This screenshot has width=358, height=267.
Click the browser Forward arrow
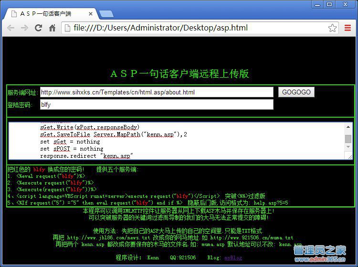[24, 28]
